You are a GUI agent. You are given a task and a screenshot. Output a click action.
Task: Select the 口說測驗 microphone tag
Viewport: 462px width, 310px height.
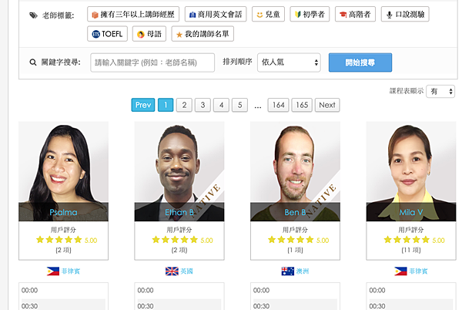(x=405, y=14)
